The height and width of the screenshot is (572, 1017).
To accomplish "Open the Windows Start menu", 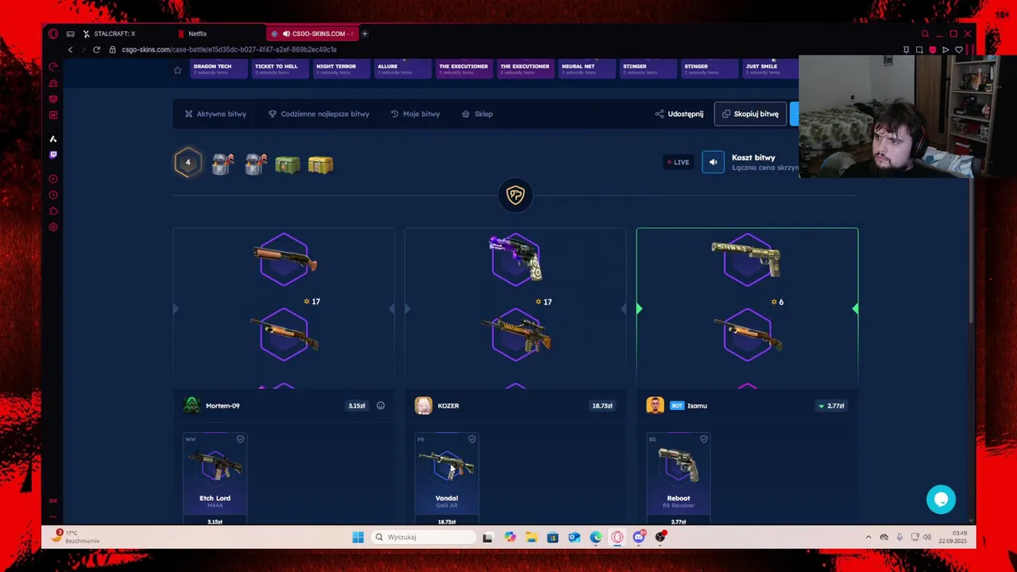I will 358,537.
